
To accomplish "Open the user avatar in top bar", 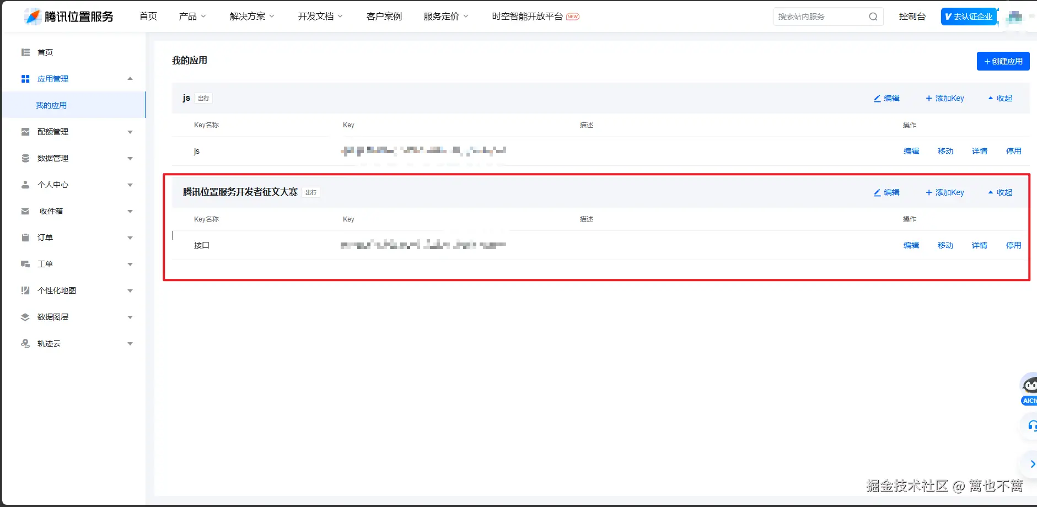I will 1014,17.
